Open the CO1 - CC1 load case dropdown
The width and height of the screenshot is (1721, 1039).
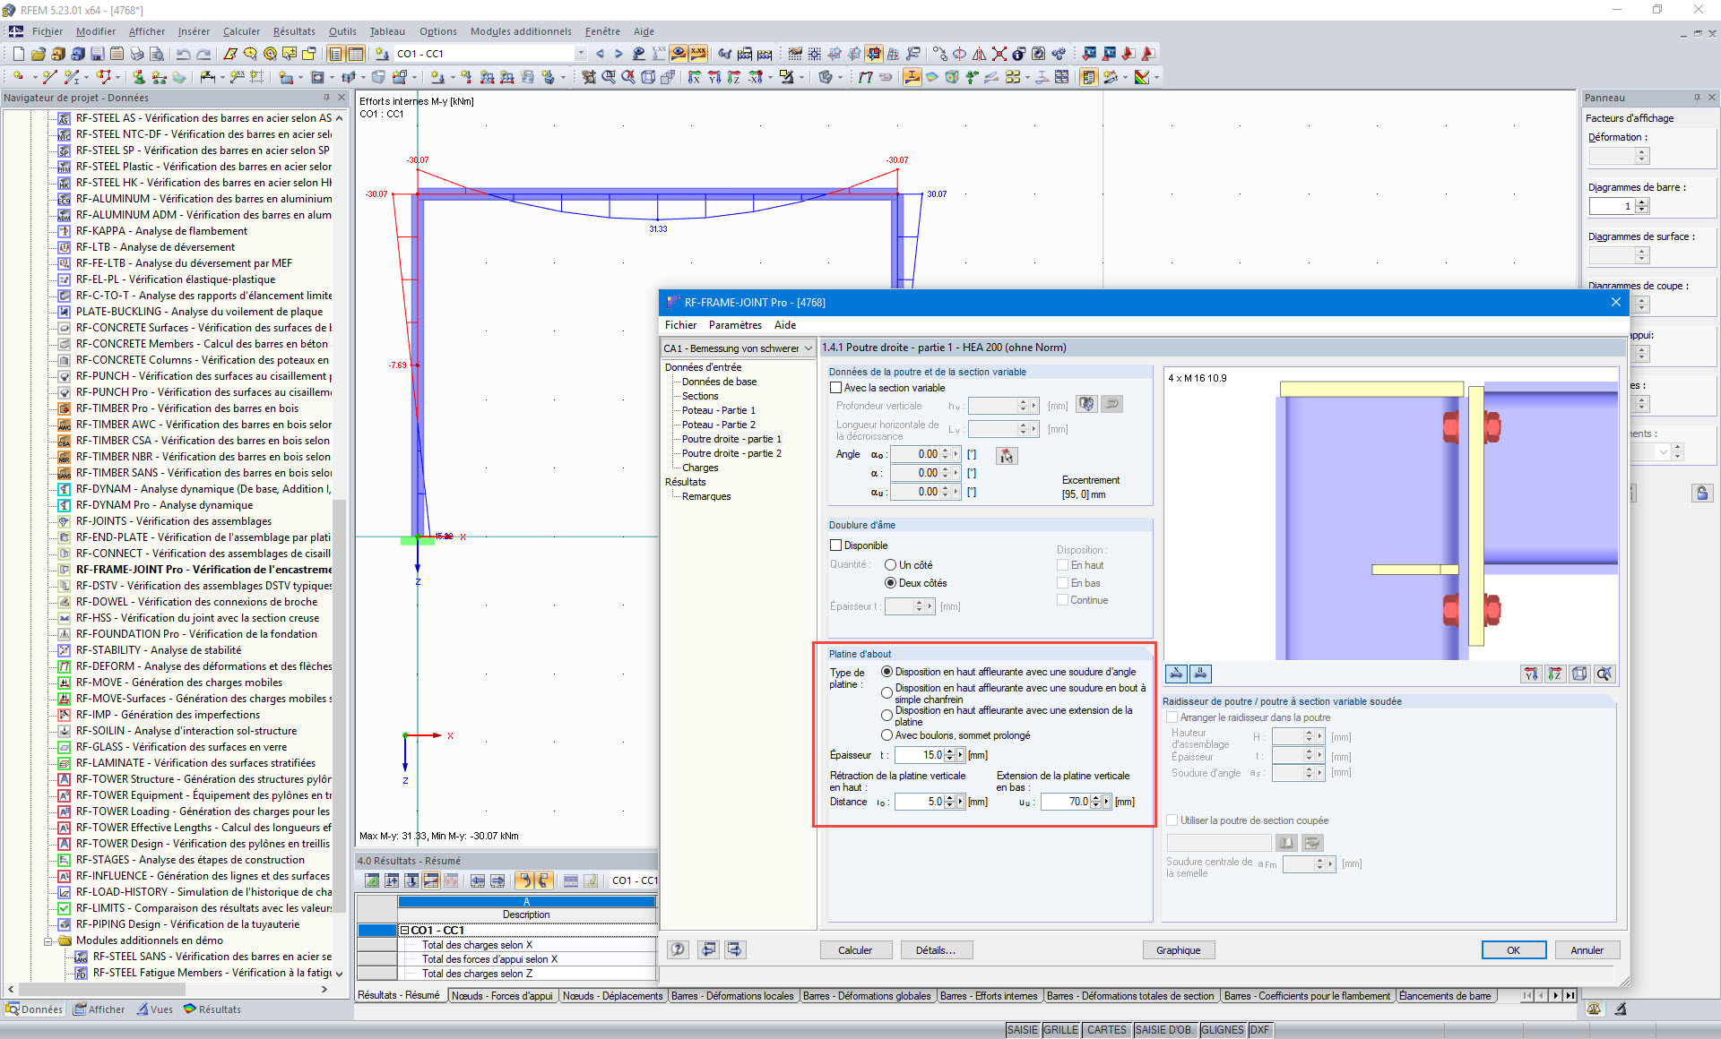pyautogui.click(x=580, y=54)
